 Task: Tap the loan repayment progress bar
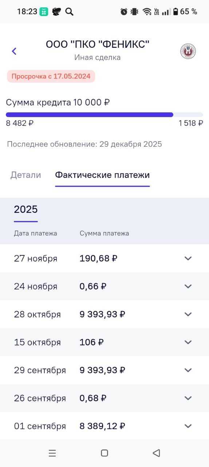click(104, 115)
